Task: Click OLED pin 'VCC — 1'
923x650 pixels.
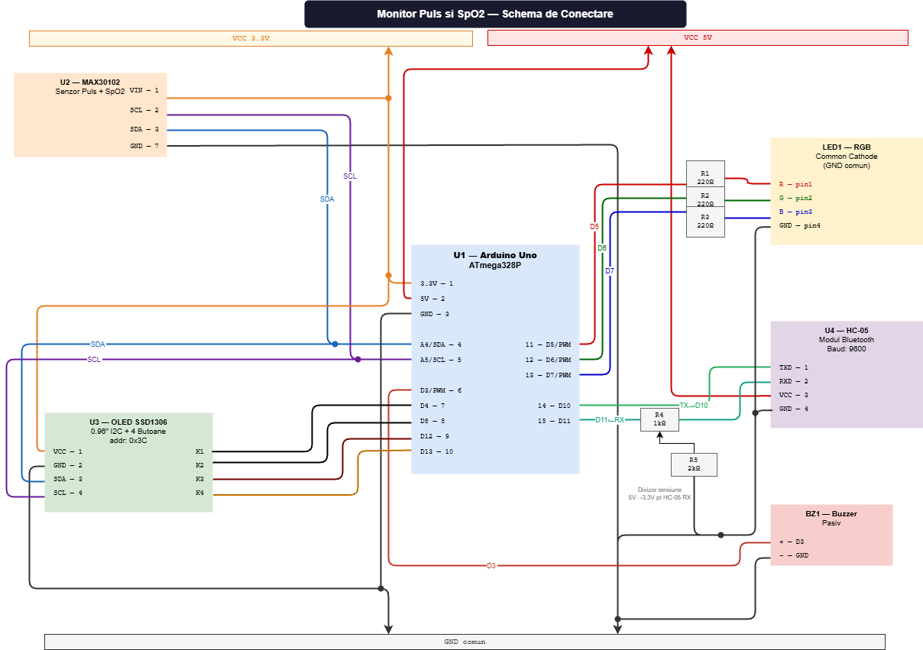Action: [67, 451]
